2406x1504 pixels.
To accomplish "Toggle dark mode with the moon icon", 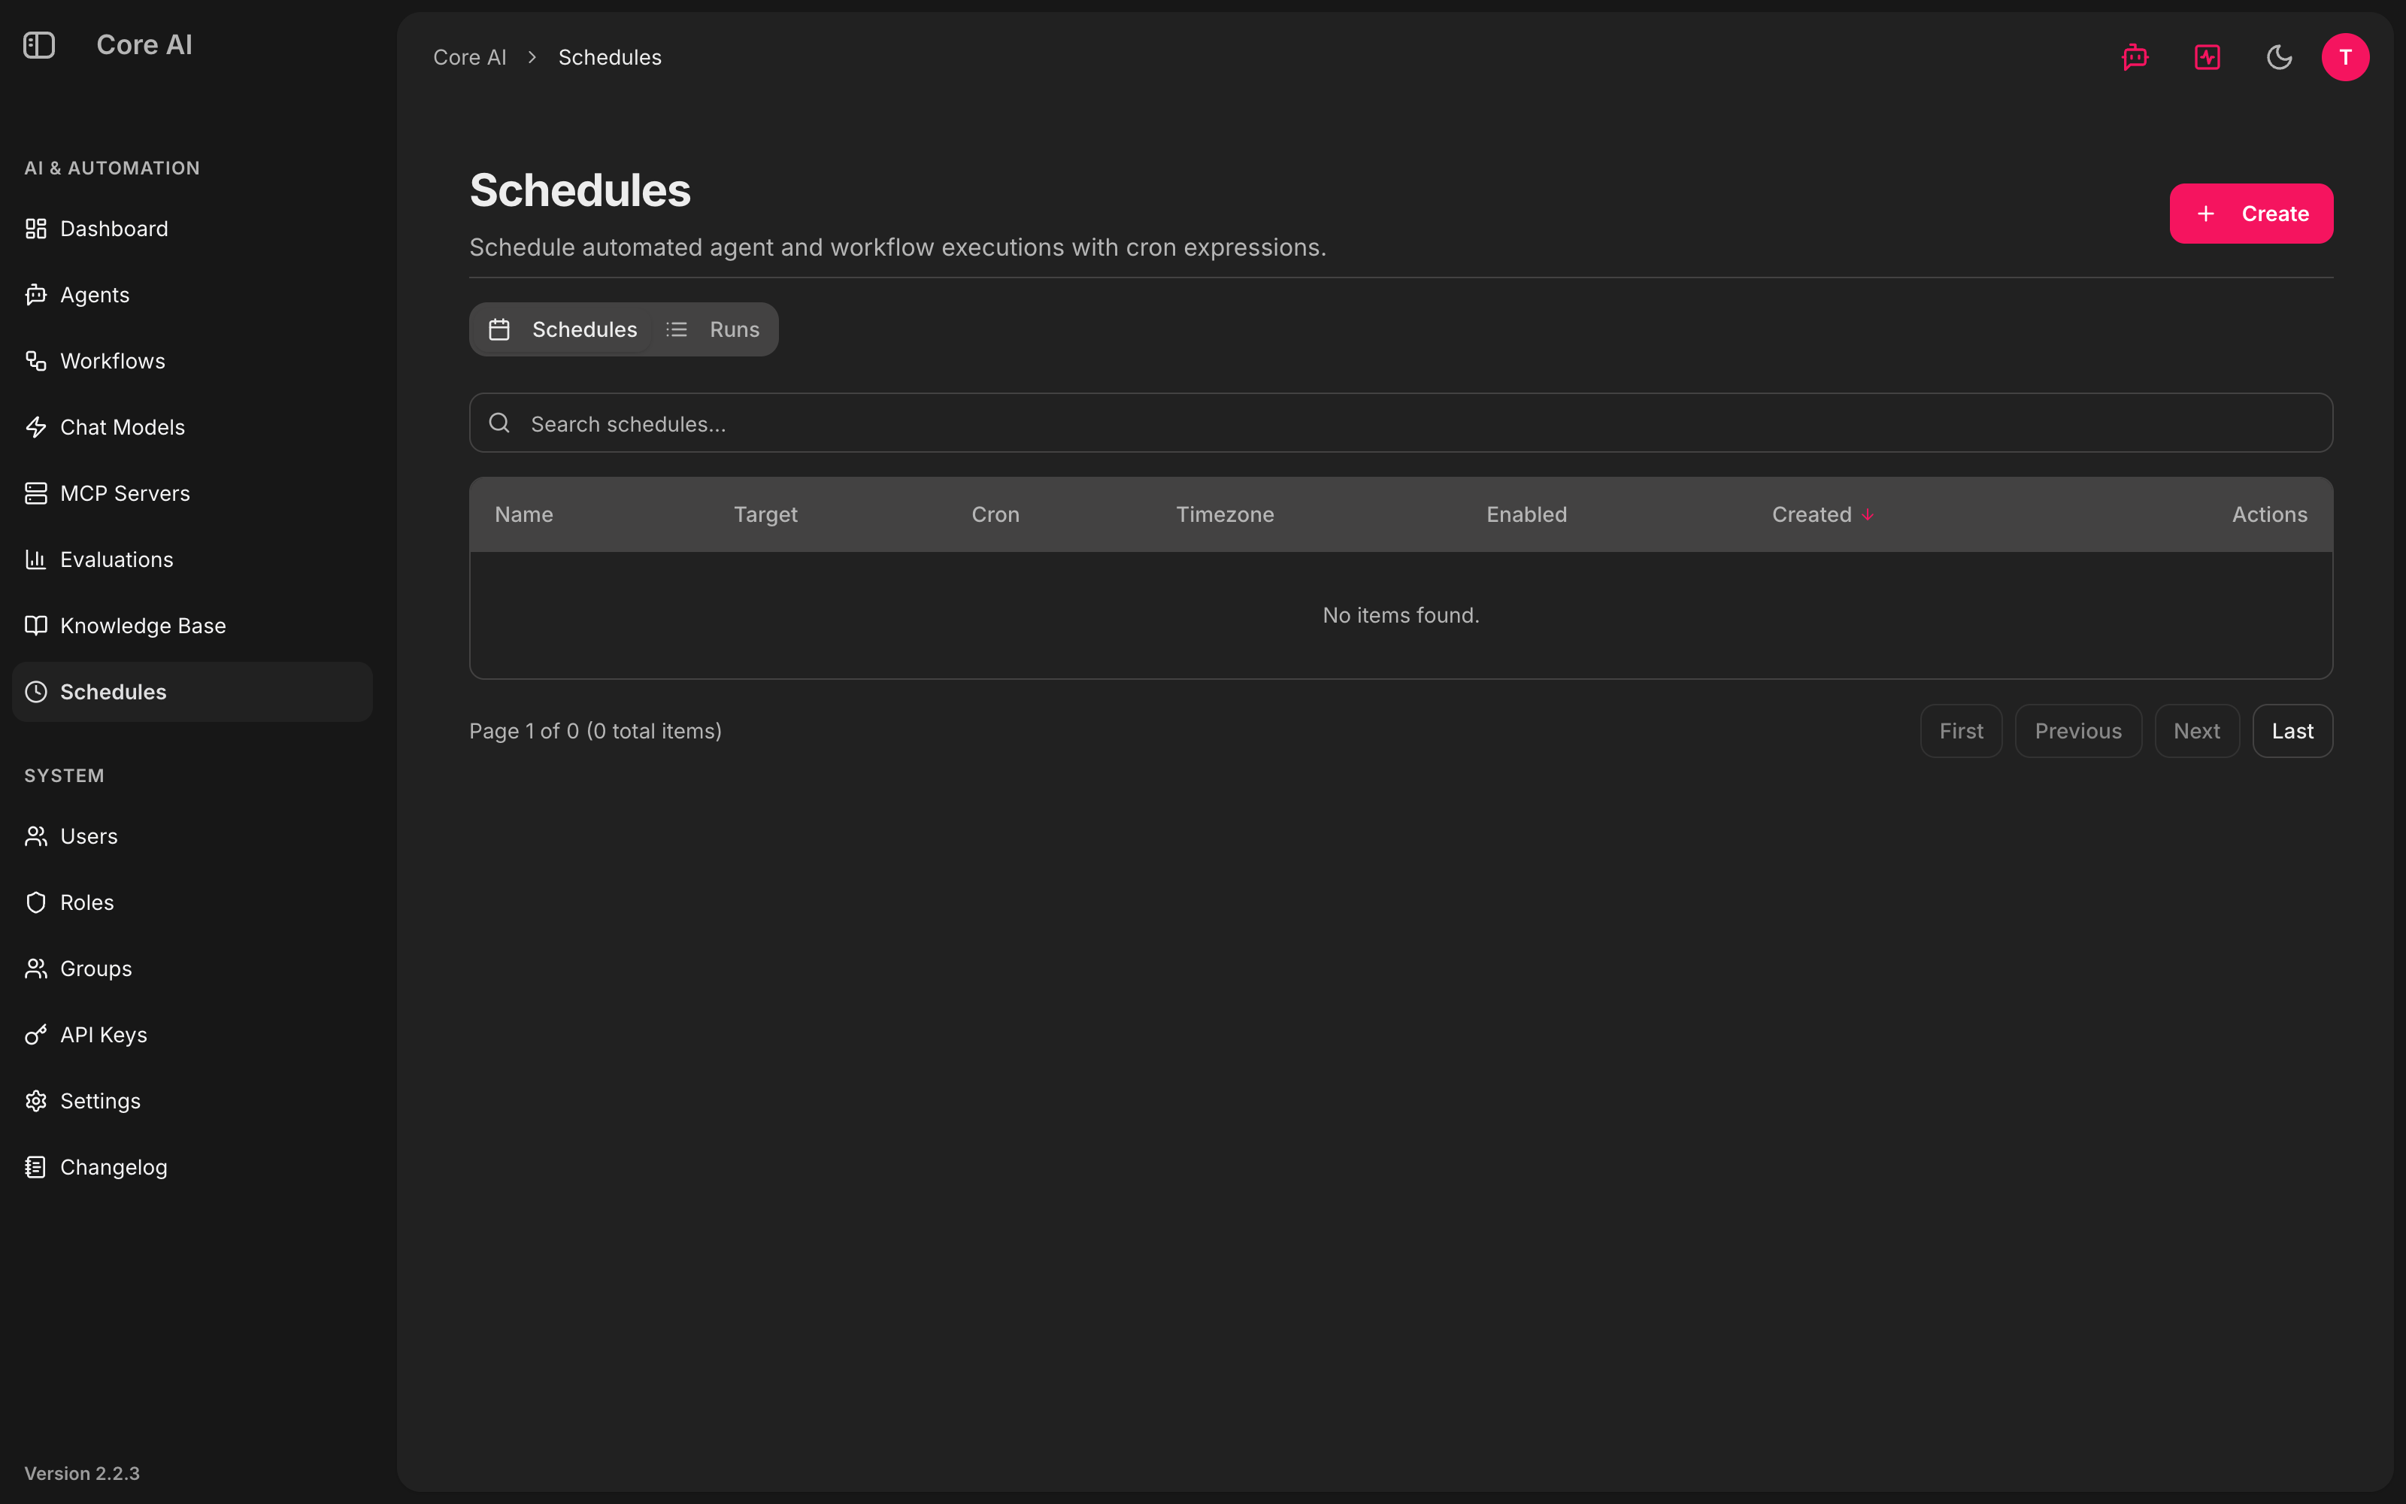I will pyautogui.click(x=2279, y=58).
